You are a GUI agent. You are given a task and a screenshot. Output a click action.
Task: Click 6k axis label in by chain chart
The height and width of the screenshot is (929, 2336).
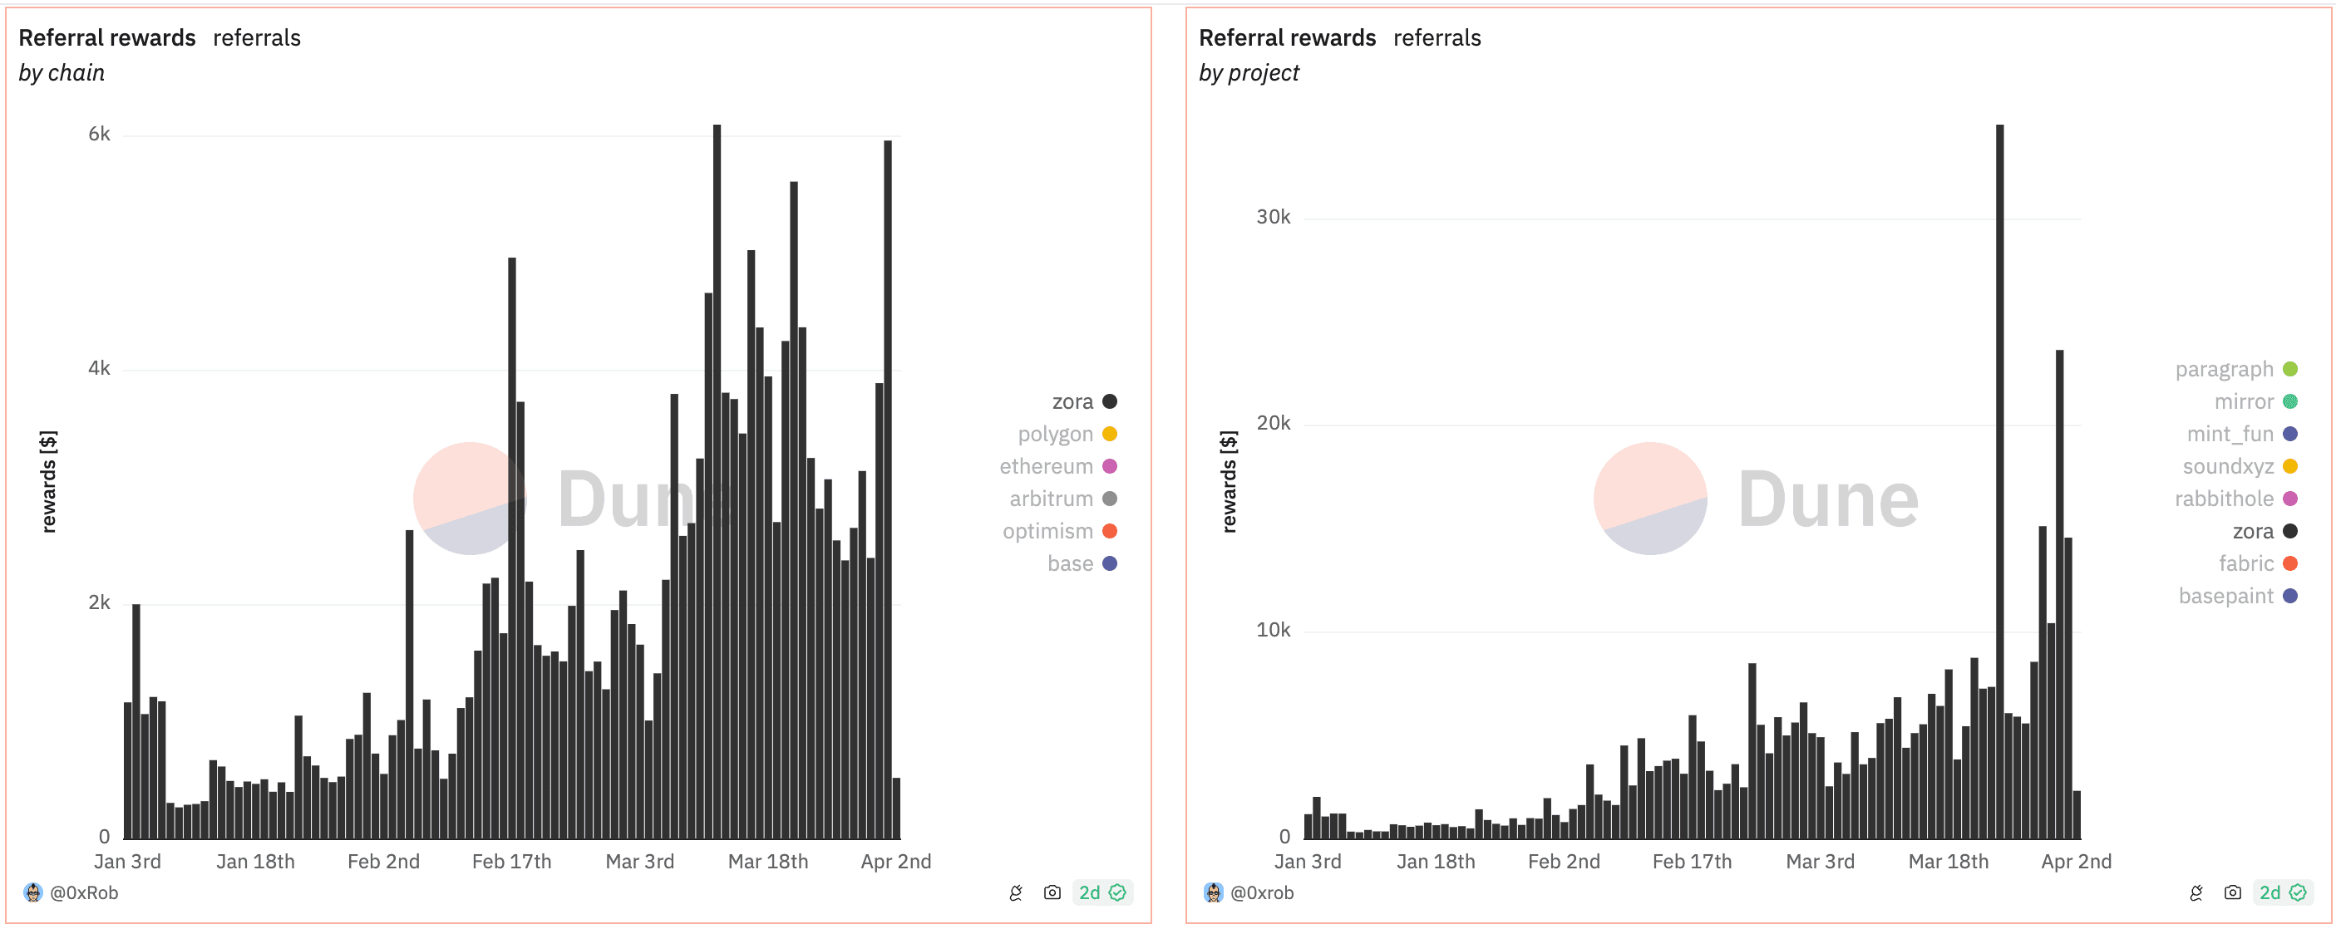pyautogui.click(x=99, y=135)
